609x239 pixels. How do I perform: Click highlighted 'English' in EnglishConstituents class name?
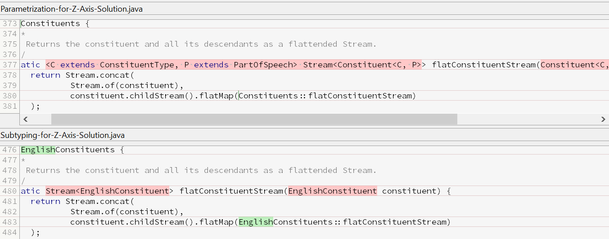click(38, 150)
